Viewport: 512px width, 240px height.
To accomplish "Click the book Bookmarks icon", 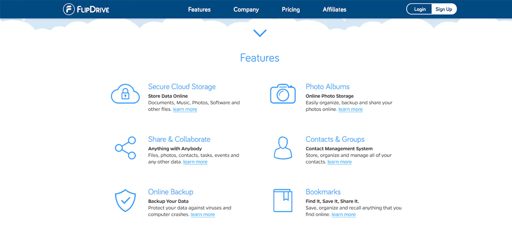I will [282, 201].
